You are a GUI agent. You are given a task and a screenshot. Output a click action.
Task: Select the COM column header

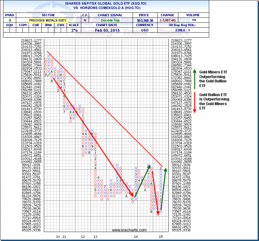coord(23,26)
